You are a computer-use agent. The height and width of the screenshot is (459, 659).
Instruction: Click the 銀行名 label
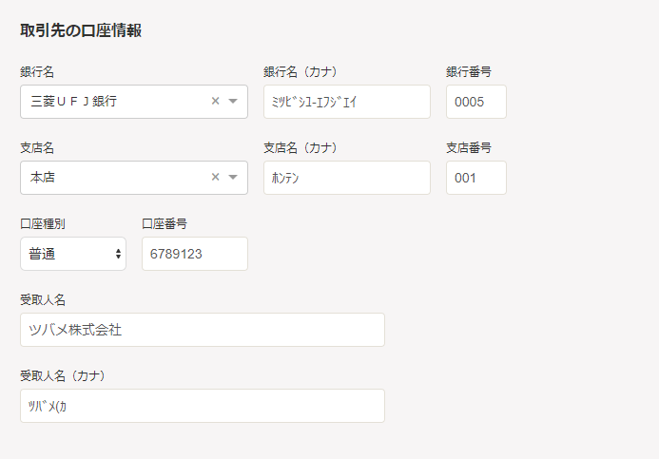click(x=37, y=72)
